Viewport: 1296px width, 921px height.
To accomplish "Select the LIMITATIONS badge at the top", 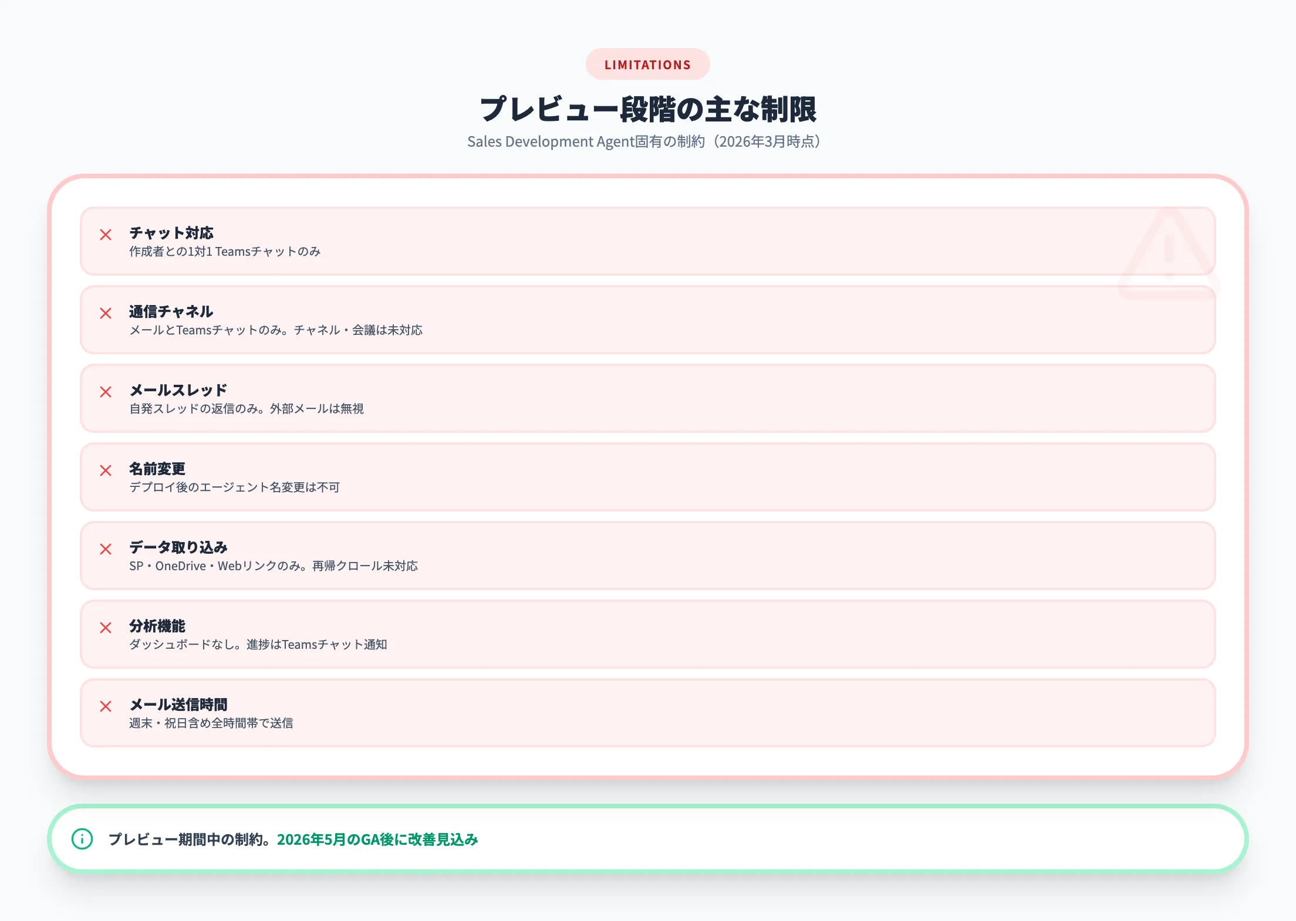I will click(x=647, y=65).
